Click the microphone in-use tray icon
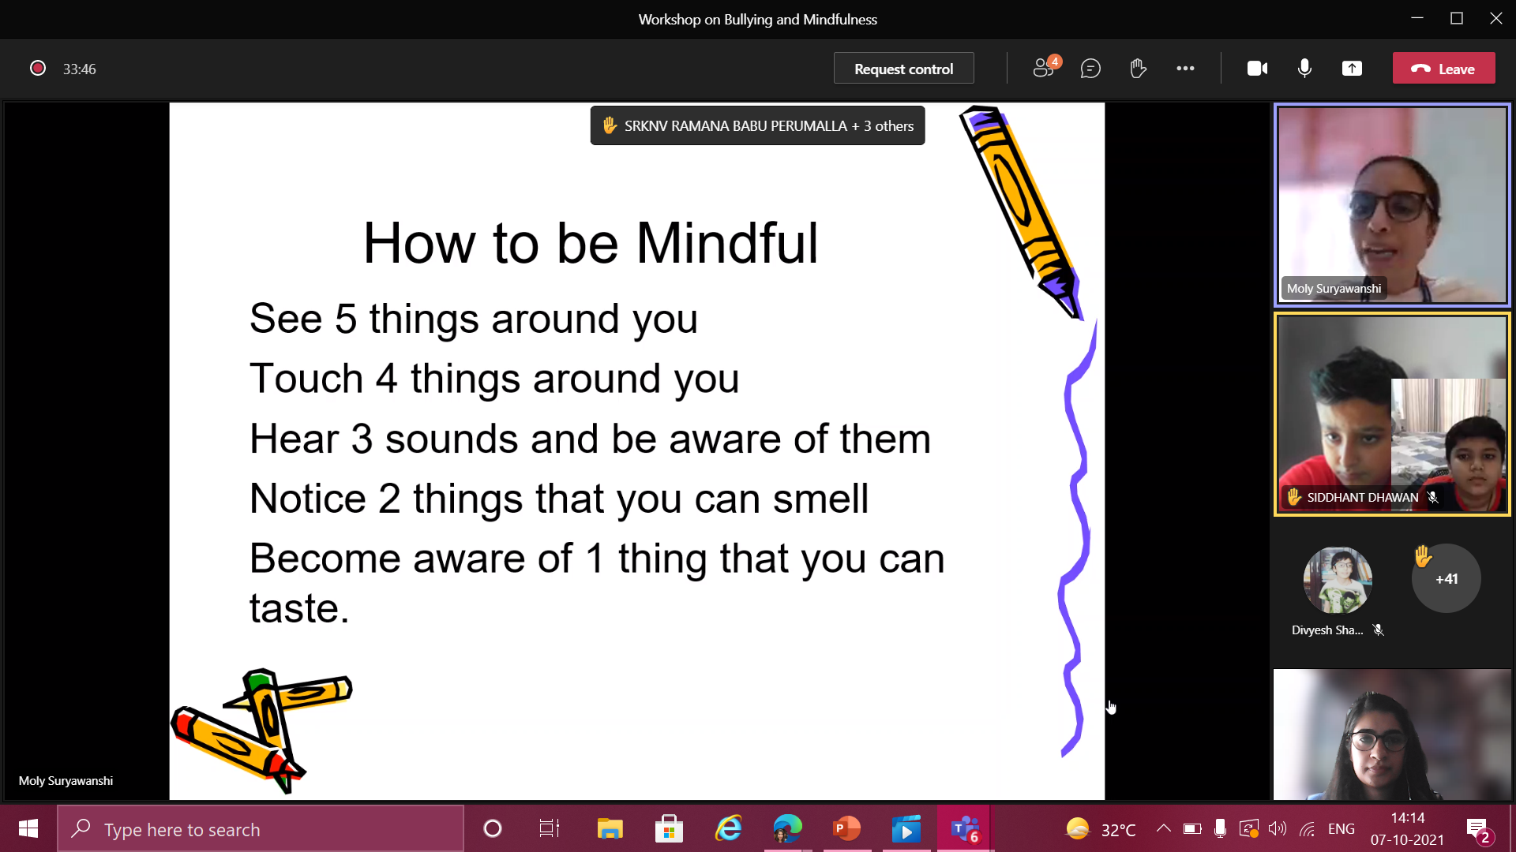This screenshot has width=1516, height=852. pos(1220,828)
